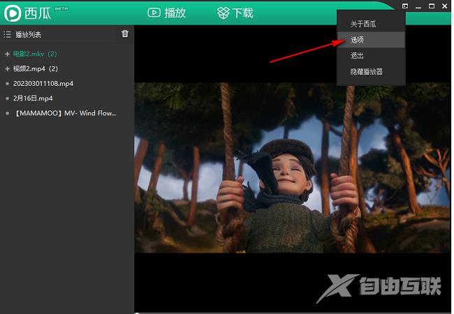The width and height of the screenshot is (454, 314).
Task: Select 隐藏播放器 from the menu
Action: click(x=367, y=71)
